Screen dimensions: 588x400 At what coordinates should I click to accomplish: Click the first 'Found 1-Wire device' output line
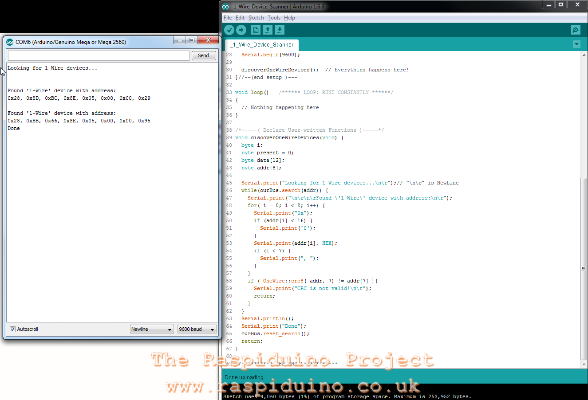(62, 90)
